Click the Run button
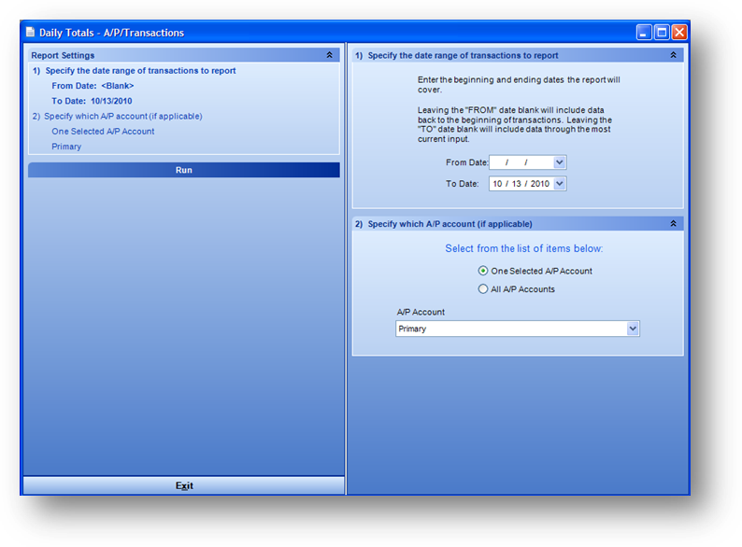The height and width of the screenshot is (547, 742). click(x=183, y=170)
